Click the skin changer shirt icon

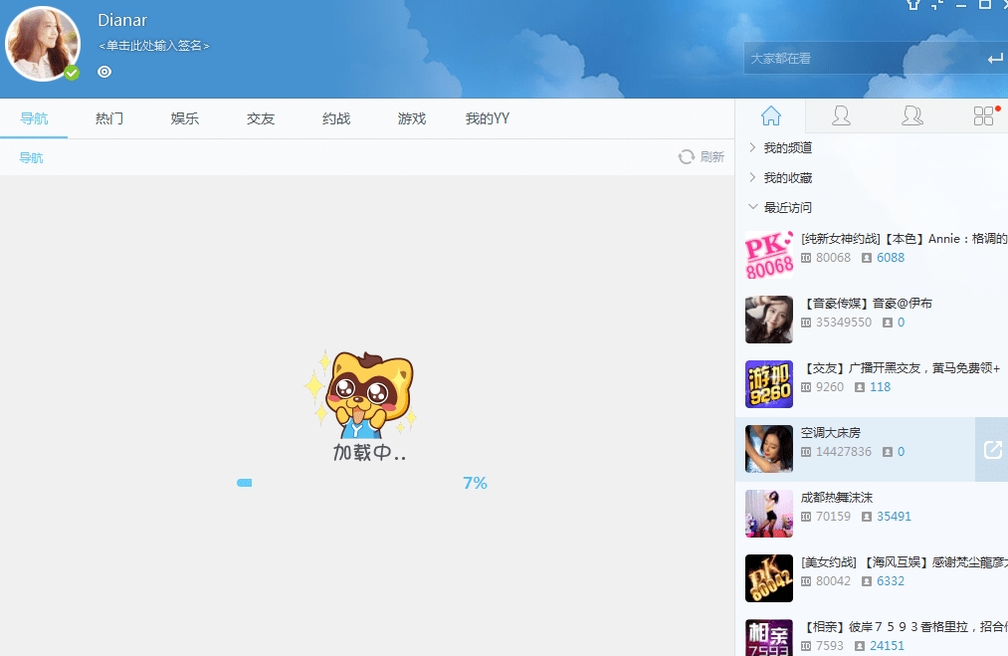(913, 4)
